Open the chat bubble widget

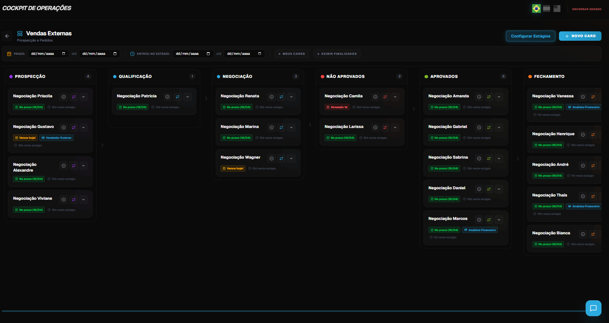[594, 308]
